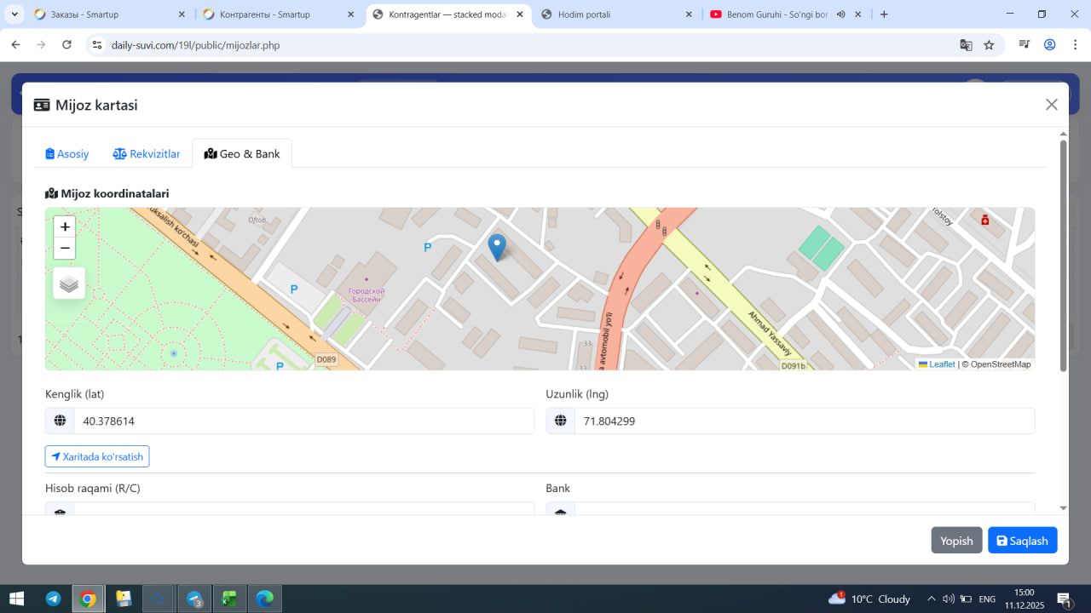
Task: Open the map layers control
Action: pyautogui.click(x=69, y=284)
